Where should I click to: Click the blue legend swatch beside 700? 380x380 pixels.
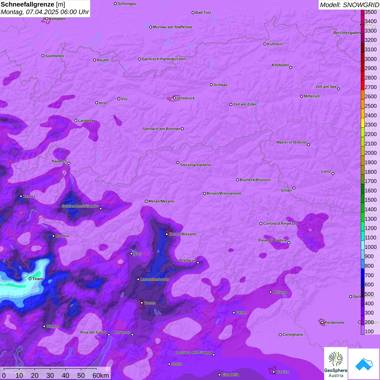363,274
